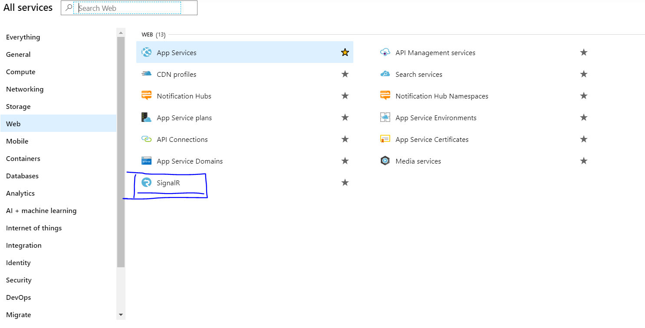Star the App Service Certificates entry
This screenshot has height=328, width=645.
tap(584, 139)
